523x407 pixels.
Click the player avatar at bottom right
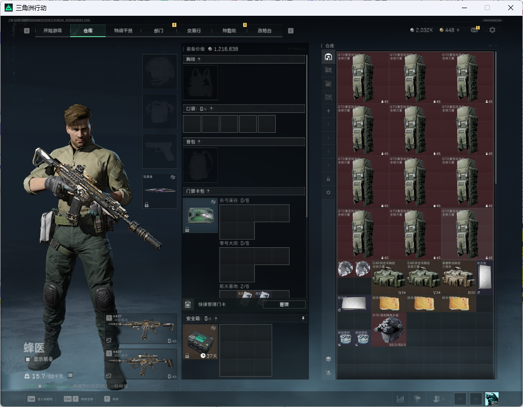click(491, 399)
